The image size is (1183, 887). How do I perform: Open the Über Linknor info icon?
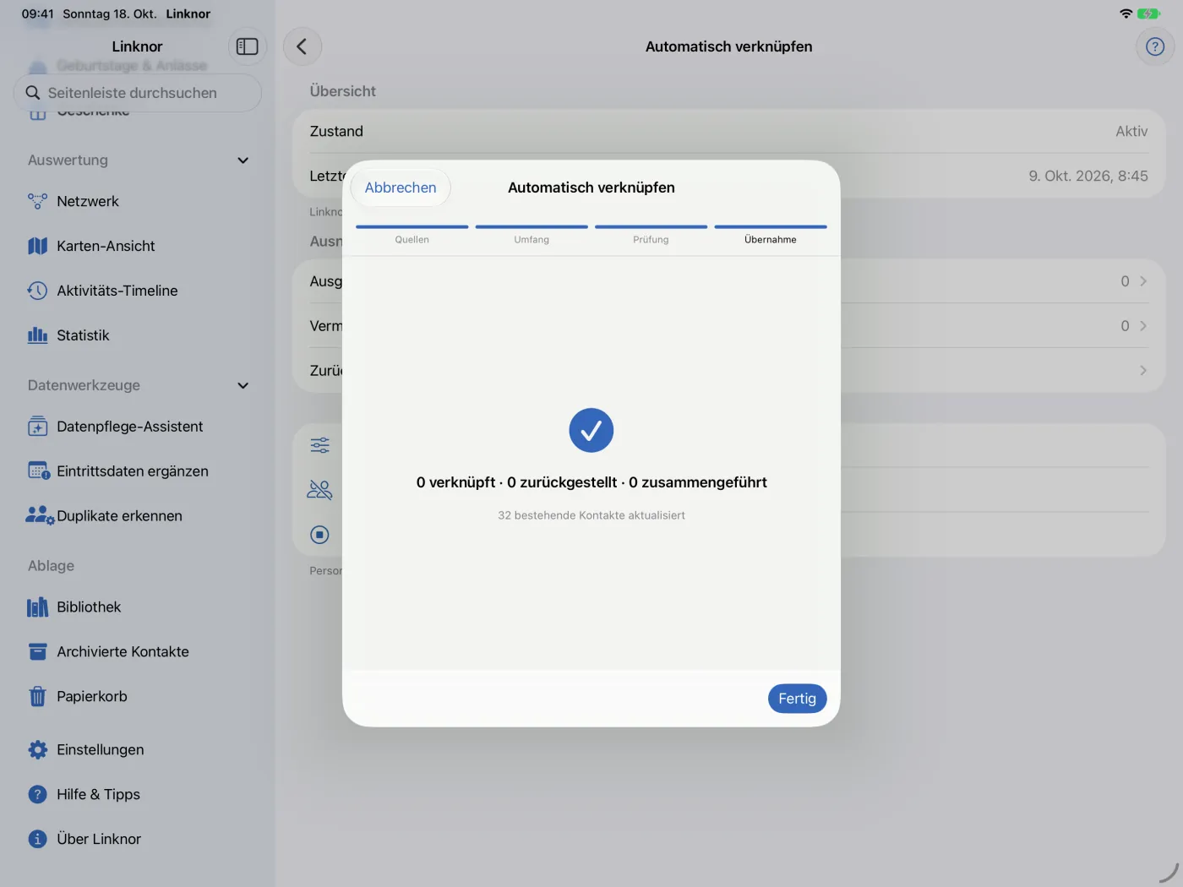pyautogui.click(x=37, y=839)
